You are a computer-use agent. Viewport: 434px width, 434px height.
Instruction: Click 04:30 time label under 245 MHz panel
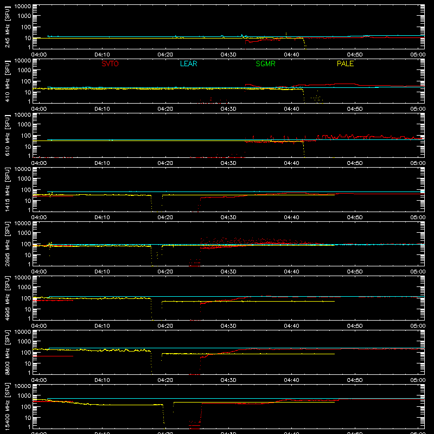coord(228,55)
